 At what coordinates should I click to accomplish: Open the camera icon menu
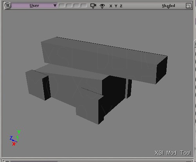point(93,6)
